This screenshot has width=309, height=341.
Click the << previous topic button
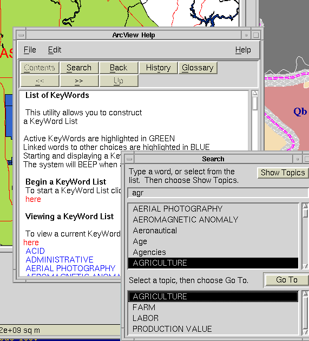[x=40, y=81]
